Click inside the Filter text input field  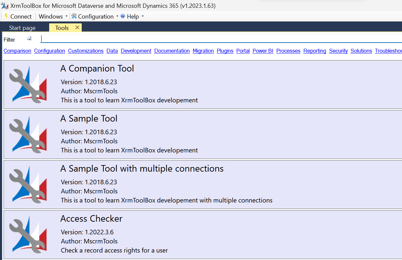130,39
